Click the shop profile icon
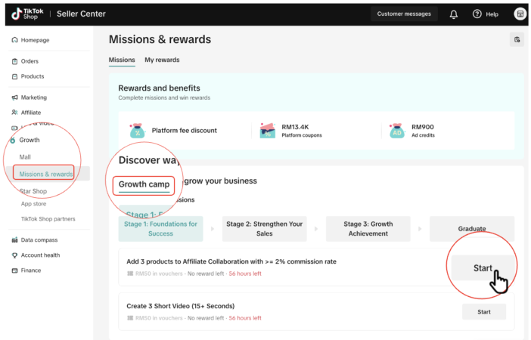Image resolution: width=531 pixels, height=340 pixels. coord(520,14)
